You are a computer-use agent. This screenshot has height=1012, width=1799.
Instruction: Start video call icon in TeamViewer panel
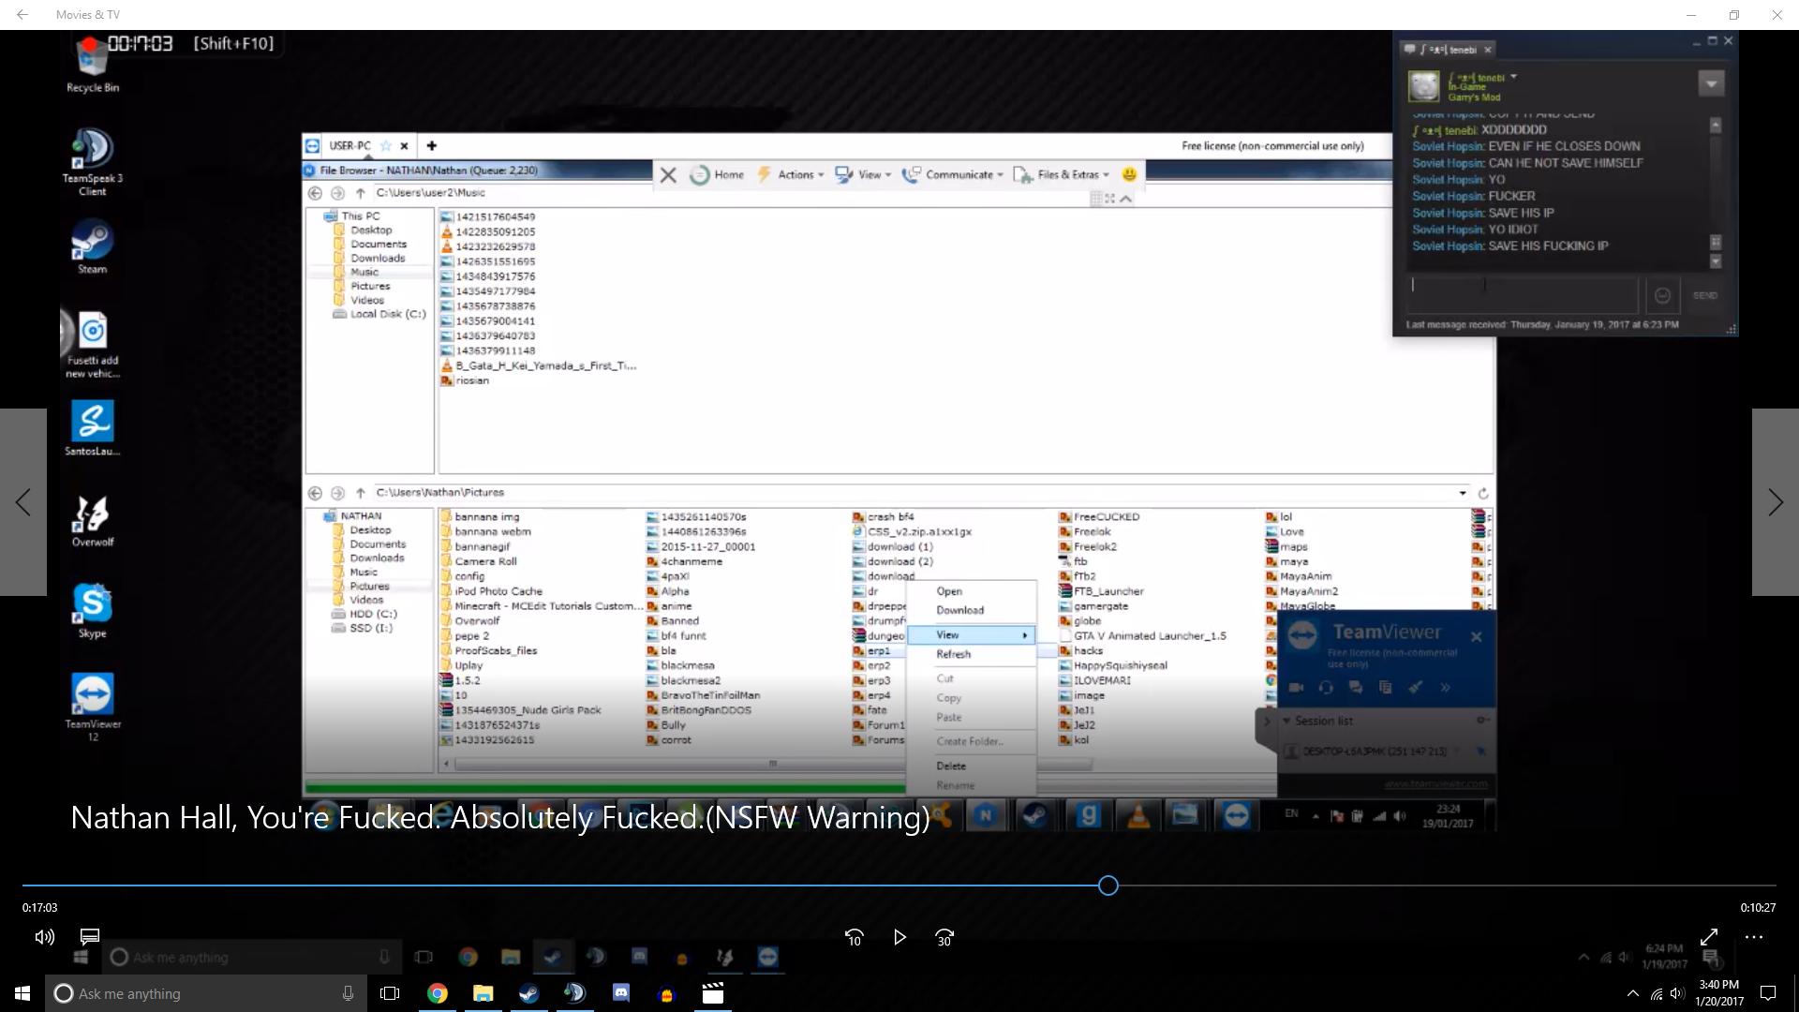click(x=1296, y=688)
